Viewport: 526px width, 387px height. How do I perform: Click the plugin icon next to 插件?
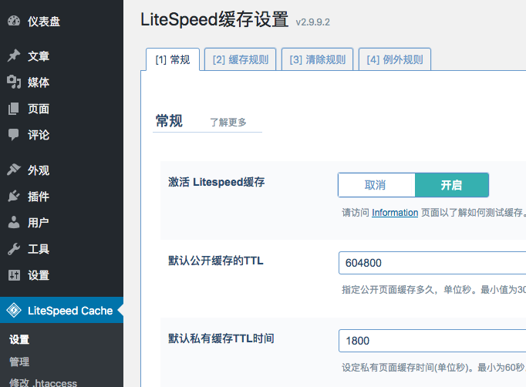click(x=14, y=196)
